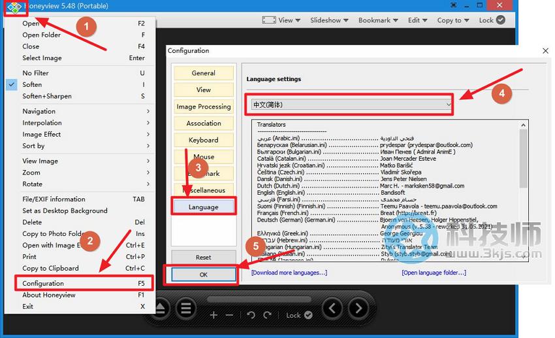Switch to the General configuration tab
The image size is (555, 338).
[x=204, y=73]
